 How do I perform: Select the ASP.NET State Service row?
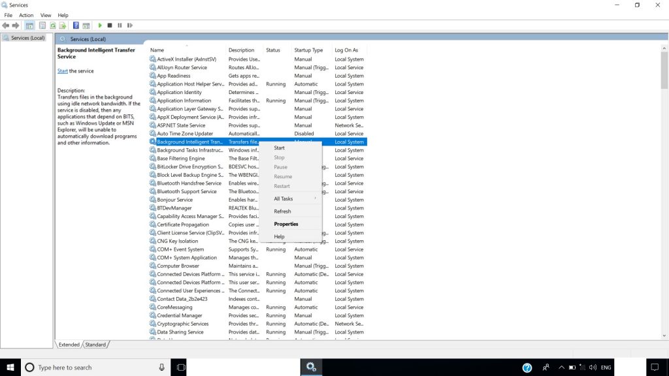(x=257, y=125)
